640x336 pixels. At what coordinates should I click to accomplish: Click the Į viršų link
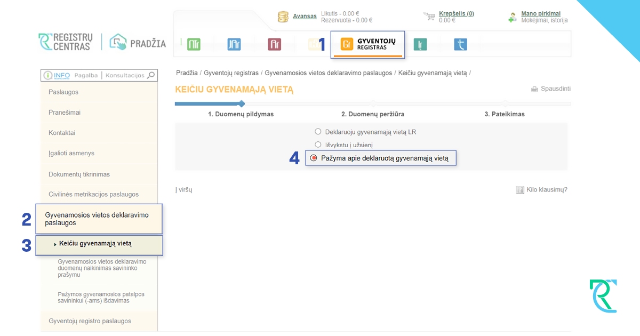pyautogui.click(x=183, y=189)
